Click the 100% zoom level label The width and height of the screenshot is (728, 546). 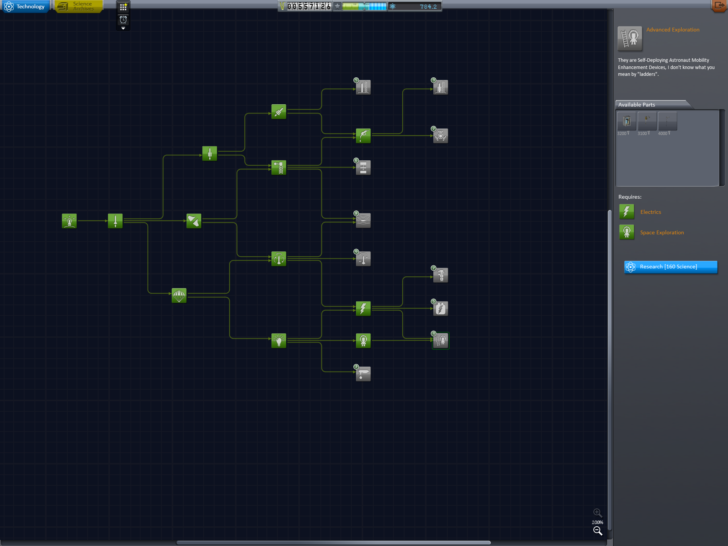tap(598, 522)
